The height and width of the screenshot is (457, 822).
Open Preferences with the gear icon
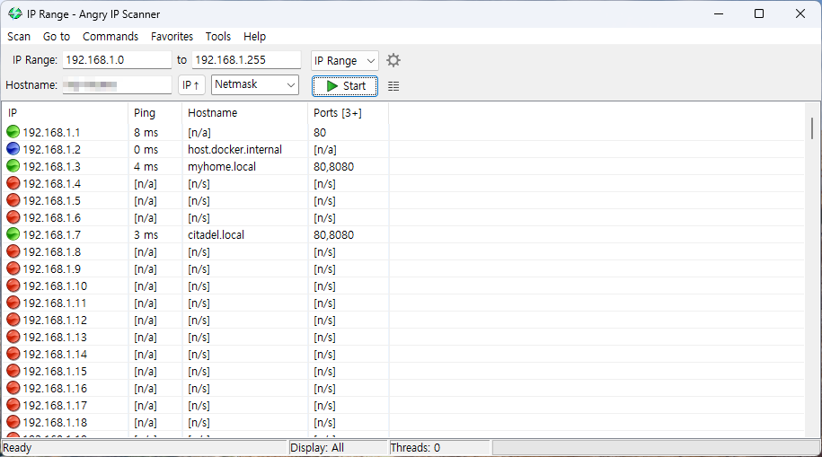click(393, 60)
